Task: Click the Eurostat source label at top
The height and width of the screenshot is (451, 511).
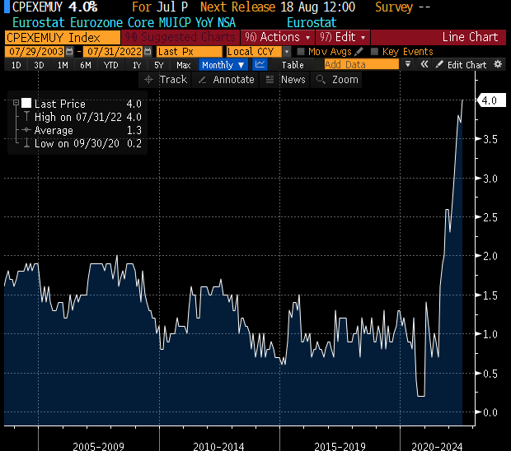Action: [312, 22]
